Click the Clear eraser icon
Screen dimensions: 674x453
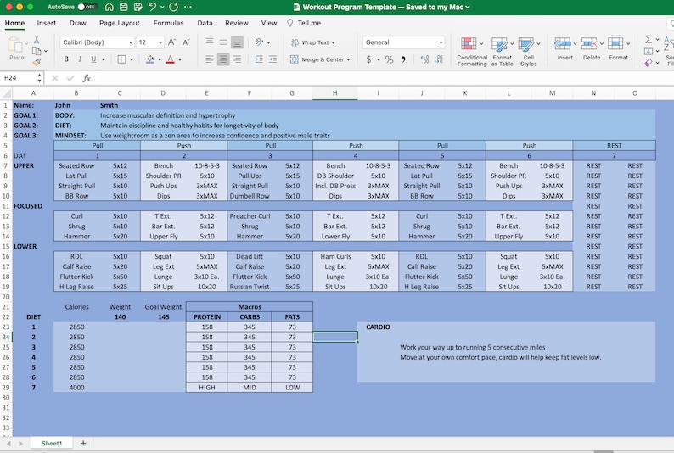(649, 63)
